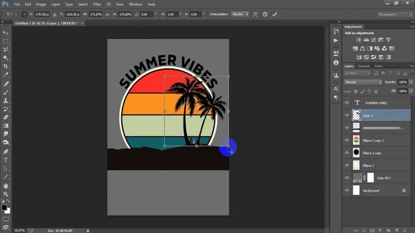The width and height of the screenshot is (415, 233).
Task: Select the Dodge tool
Action: click(x=6, y=142)
